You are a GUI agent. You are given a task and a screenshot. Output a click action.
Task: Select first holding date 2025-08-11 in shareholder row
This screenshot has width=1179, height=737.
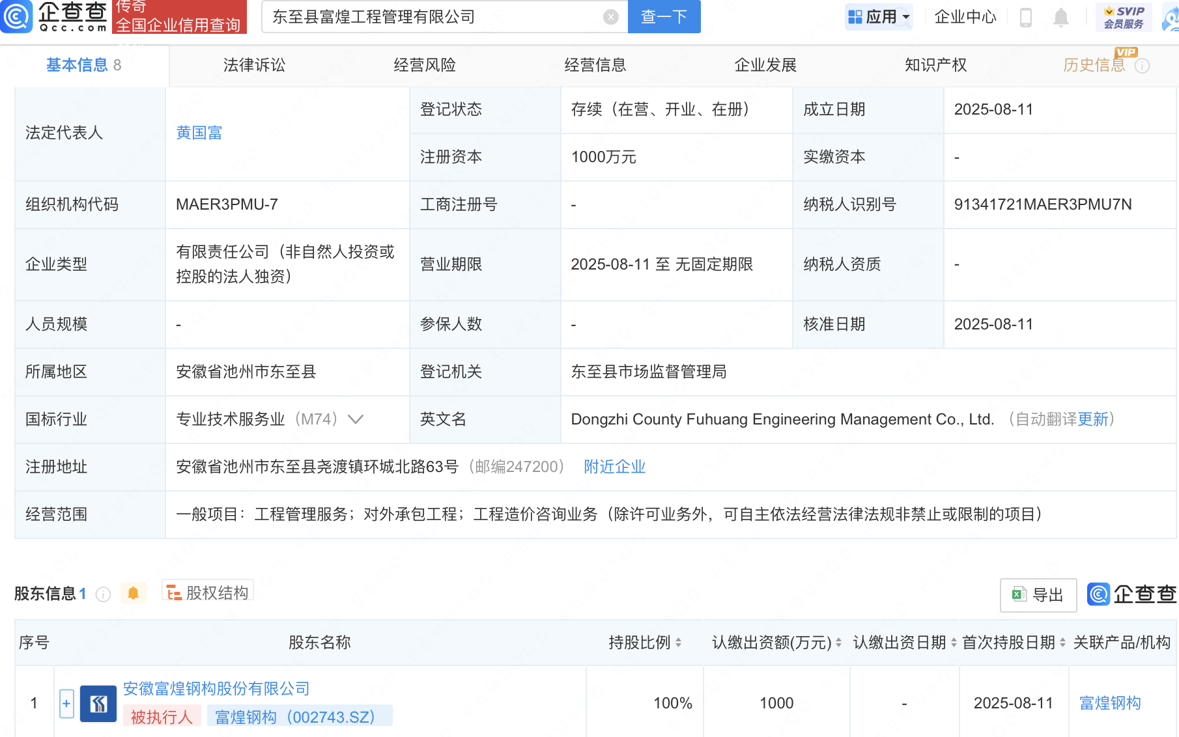point(1013,703)
